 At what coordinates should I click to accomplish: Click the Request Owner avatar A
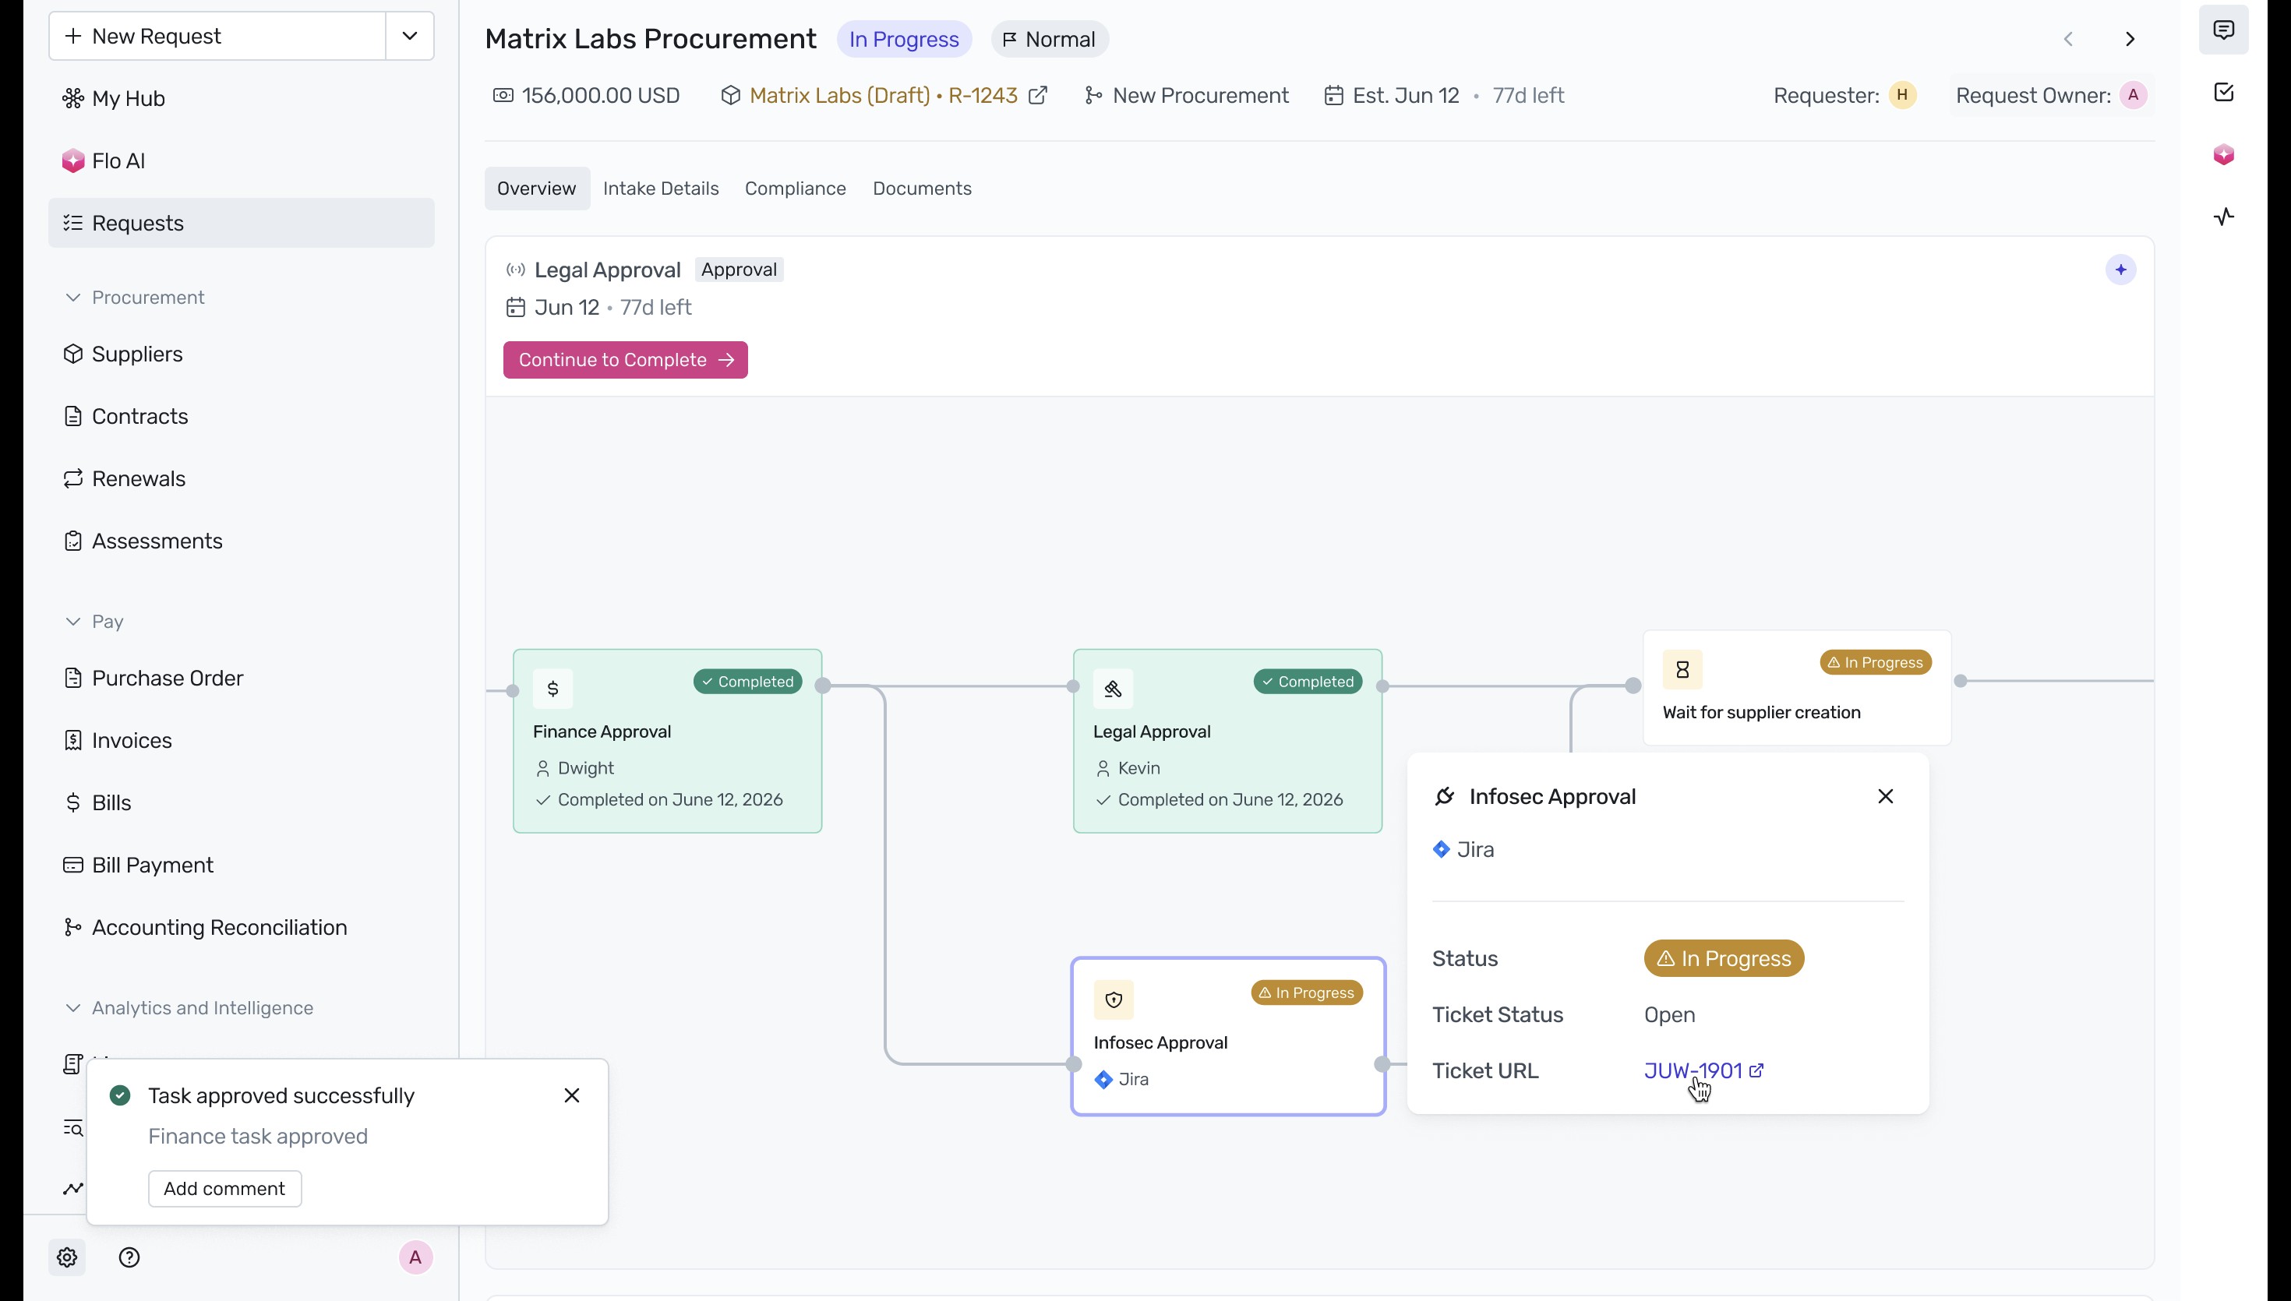[2133, 96]
